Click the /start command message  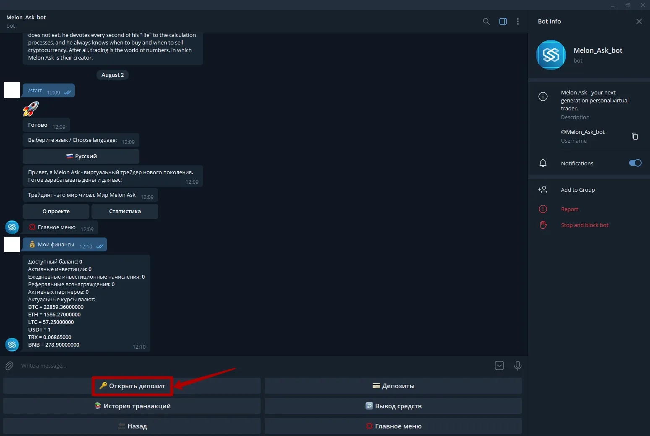pyautogui.click(x=49, y=91)
